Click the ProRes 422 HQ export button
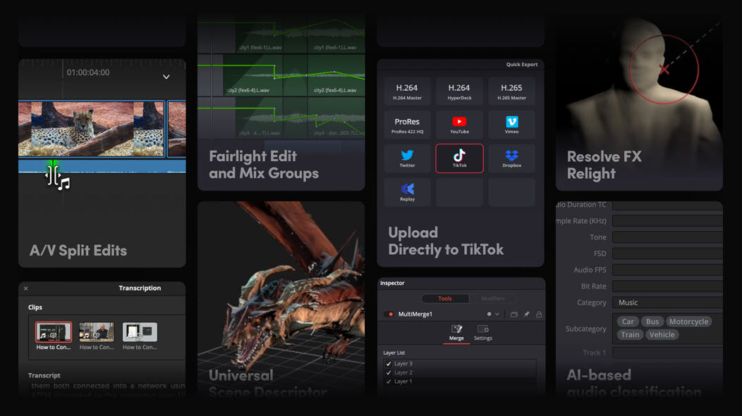Image resolution: width=742 pixels, height=416 pixels. [x=408, y=125]
